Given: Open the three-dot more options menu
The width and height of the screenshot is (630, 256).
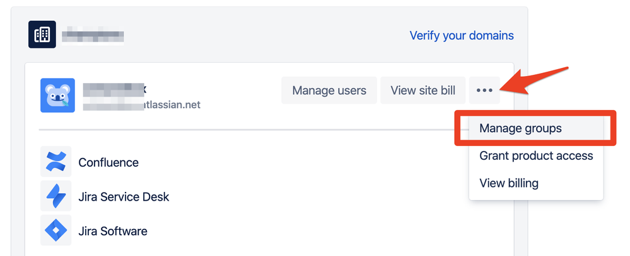Looking at the screenshot, I should 484,91.
